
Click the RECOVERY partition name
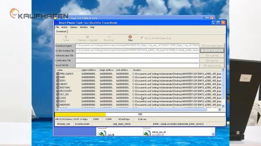tap(66, 91)
